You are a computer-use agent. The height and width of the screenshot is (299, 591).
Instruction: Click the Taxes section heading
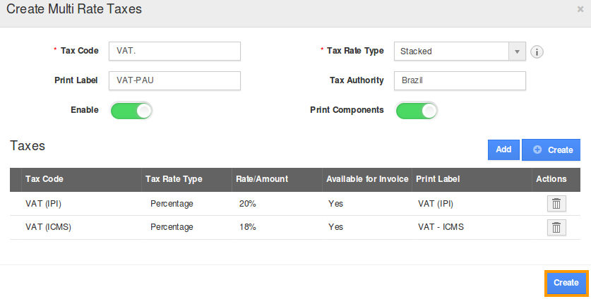[28, 146]
